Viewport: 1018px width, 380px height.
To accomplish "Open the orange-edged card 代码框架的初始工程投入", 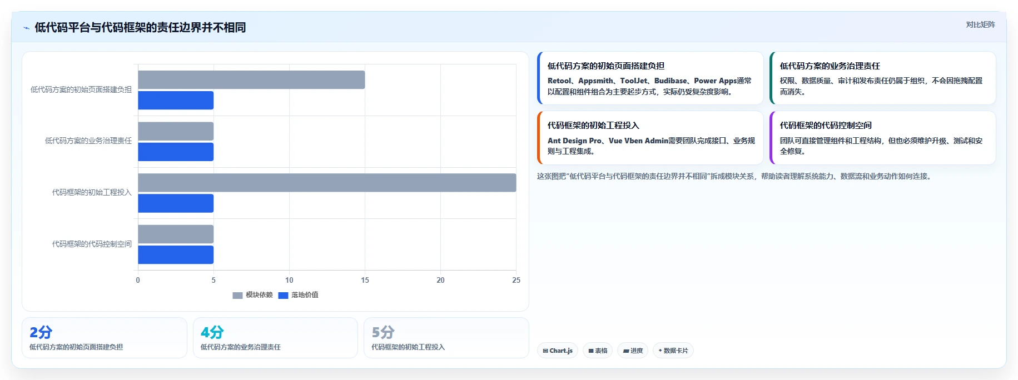I will [x=650, y=138].
